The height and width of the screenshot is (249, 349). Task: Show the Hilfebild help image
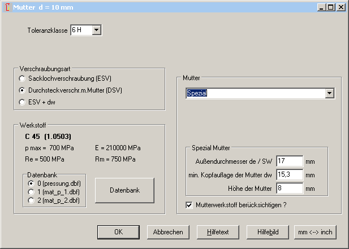tap(268, 232)
